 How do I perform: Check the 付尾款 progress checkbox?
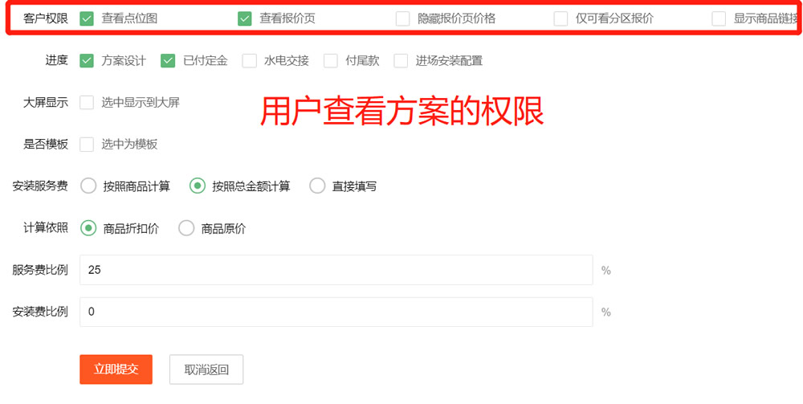(331, 61)
